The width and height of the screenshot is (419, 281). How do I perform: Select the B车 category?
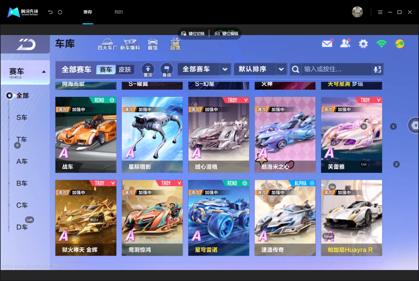tap(22, 183)
